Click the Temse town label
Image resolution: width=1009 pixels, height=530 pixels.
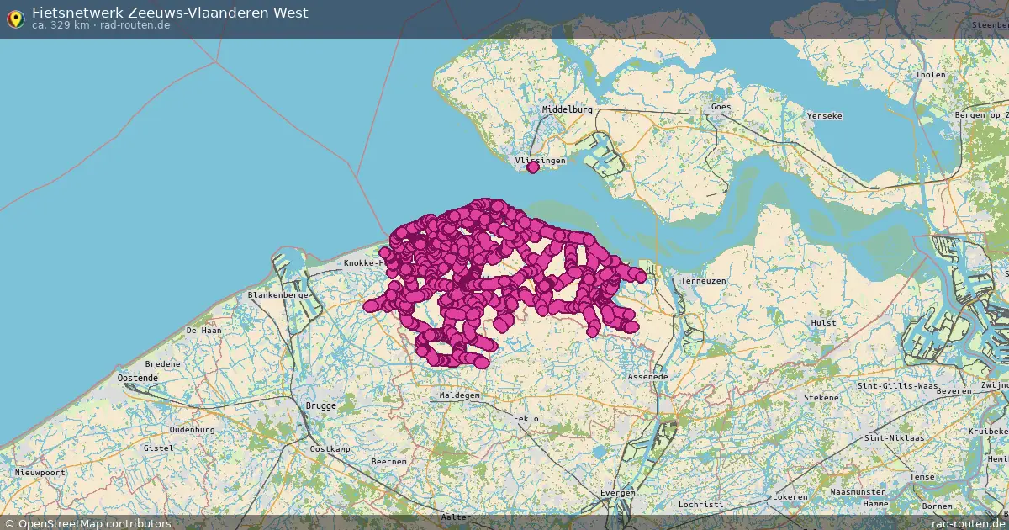922,477
